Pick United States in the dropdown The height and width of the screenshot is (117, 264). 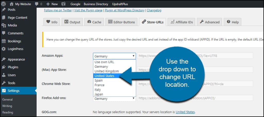coord(106,76)
